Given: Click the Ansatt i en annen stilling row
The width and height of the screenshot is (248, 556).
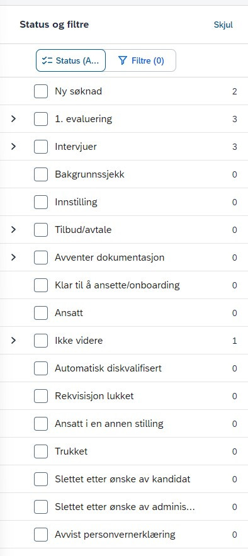Looking at the screenshot, I should (124, 424).
